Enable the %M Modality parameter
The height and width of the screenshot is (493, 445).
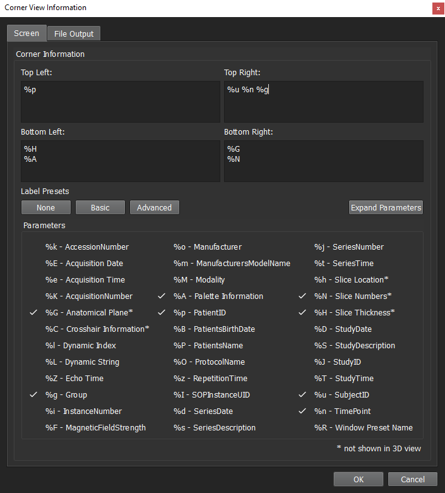coord(199,280)
